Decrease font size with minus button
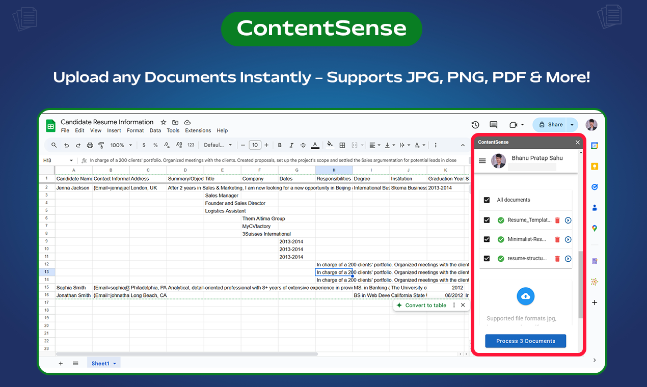This screenshot has height=387, width=647. coord(244,145)
